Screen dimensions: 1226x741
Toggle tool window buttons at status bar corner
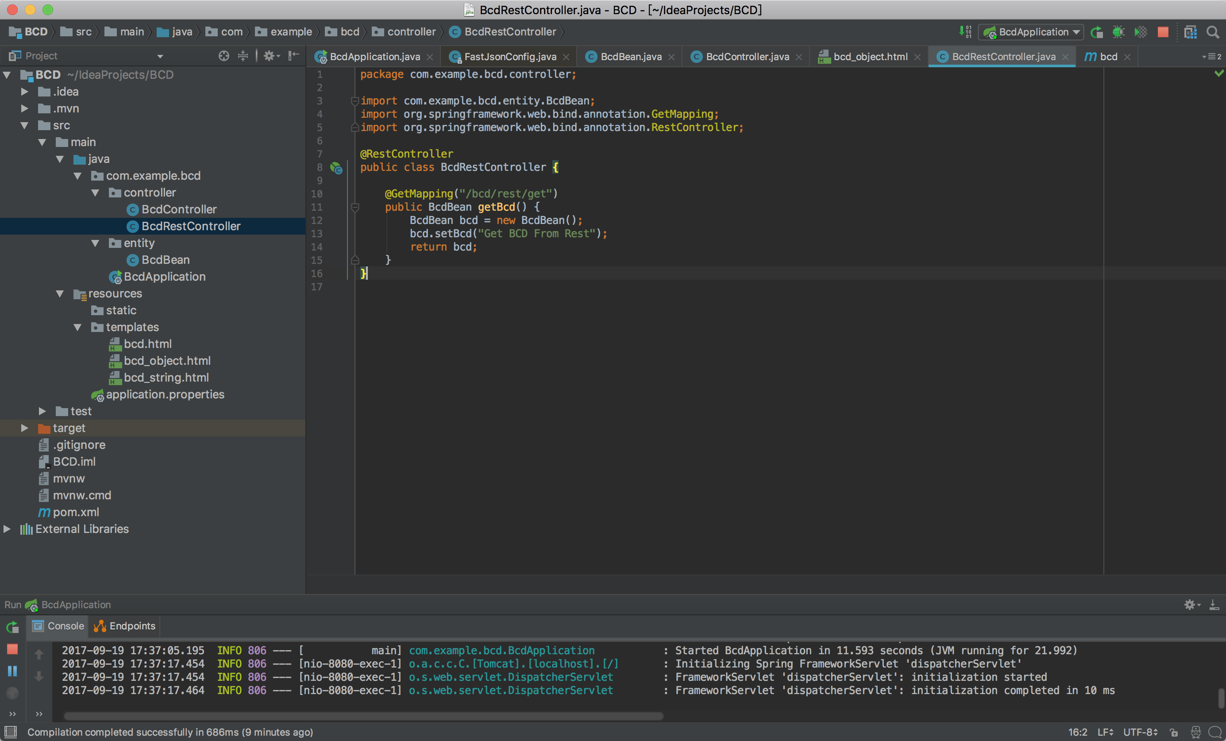(11, 732)
